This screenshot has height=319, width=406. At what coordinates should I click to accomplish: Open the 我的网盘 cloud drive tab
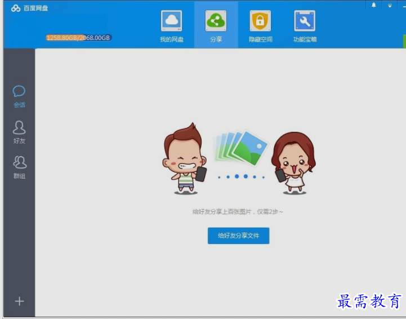tap(171, 26)
